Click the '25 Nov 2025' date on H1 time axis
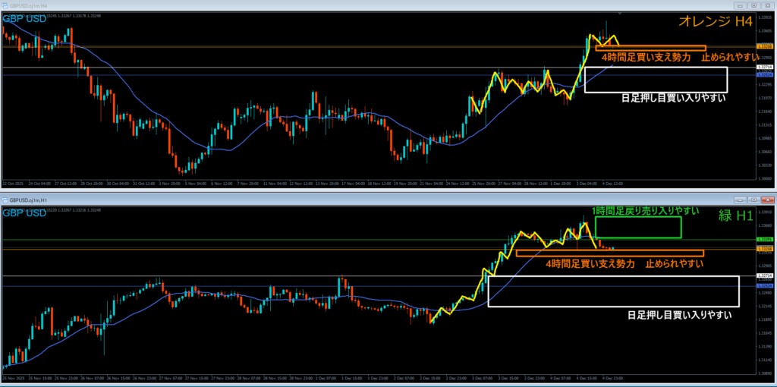This screenshot has height=387, width=777. click(14, 377)
